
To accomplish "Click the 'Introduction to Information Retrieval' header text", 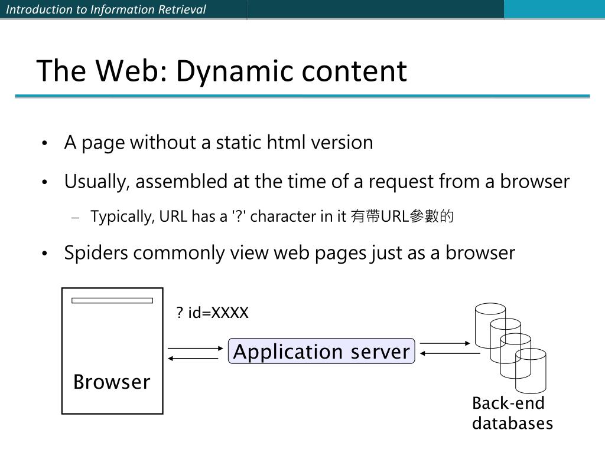I will point(106,9).
